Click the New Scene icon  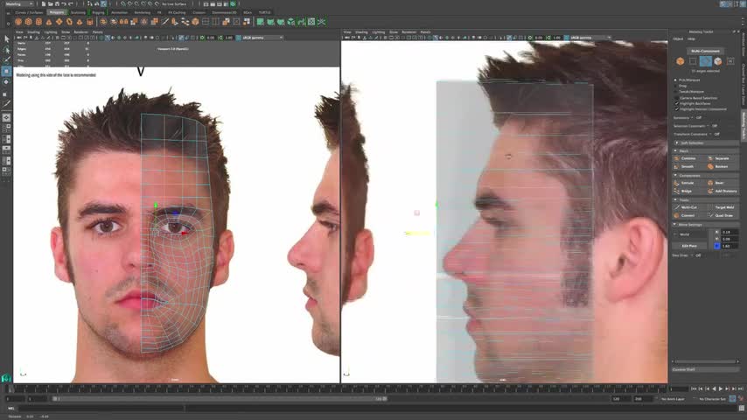pos(44,3)
